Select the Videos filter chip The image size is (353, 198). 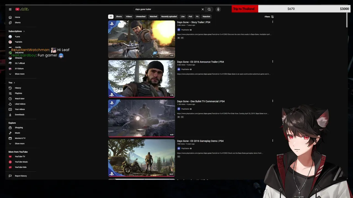pos(129,16)
